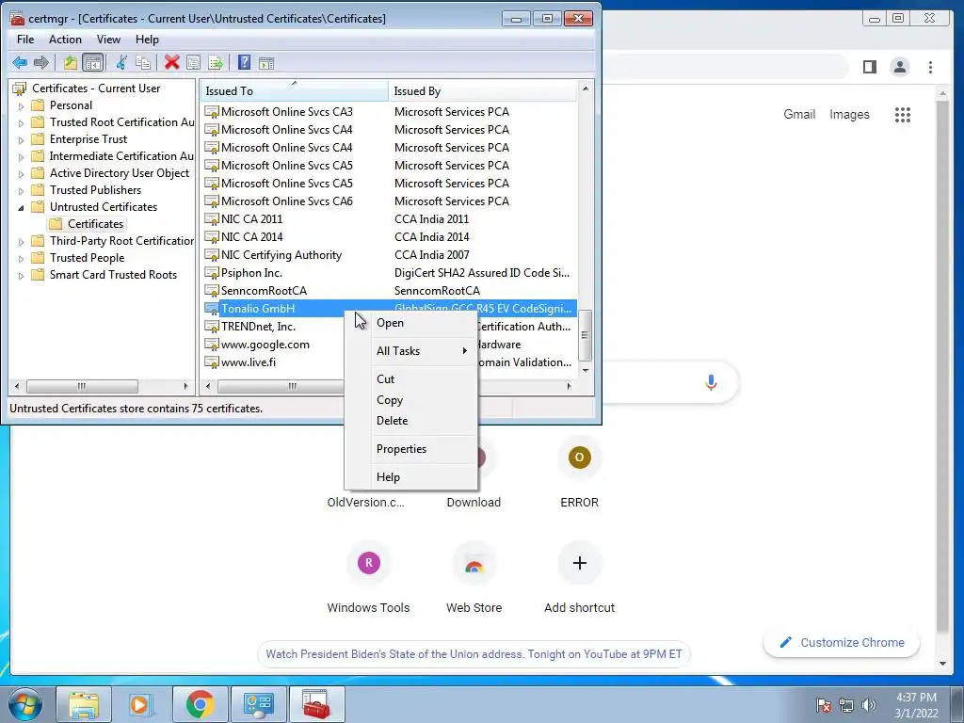
Task: Choose Cut from the context menu
Action: (x=410, y=379)
